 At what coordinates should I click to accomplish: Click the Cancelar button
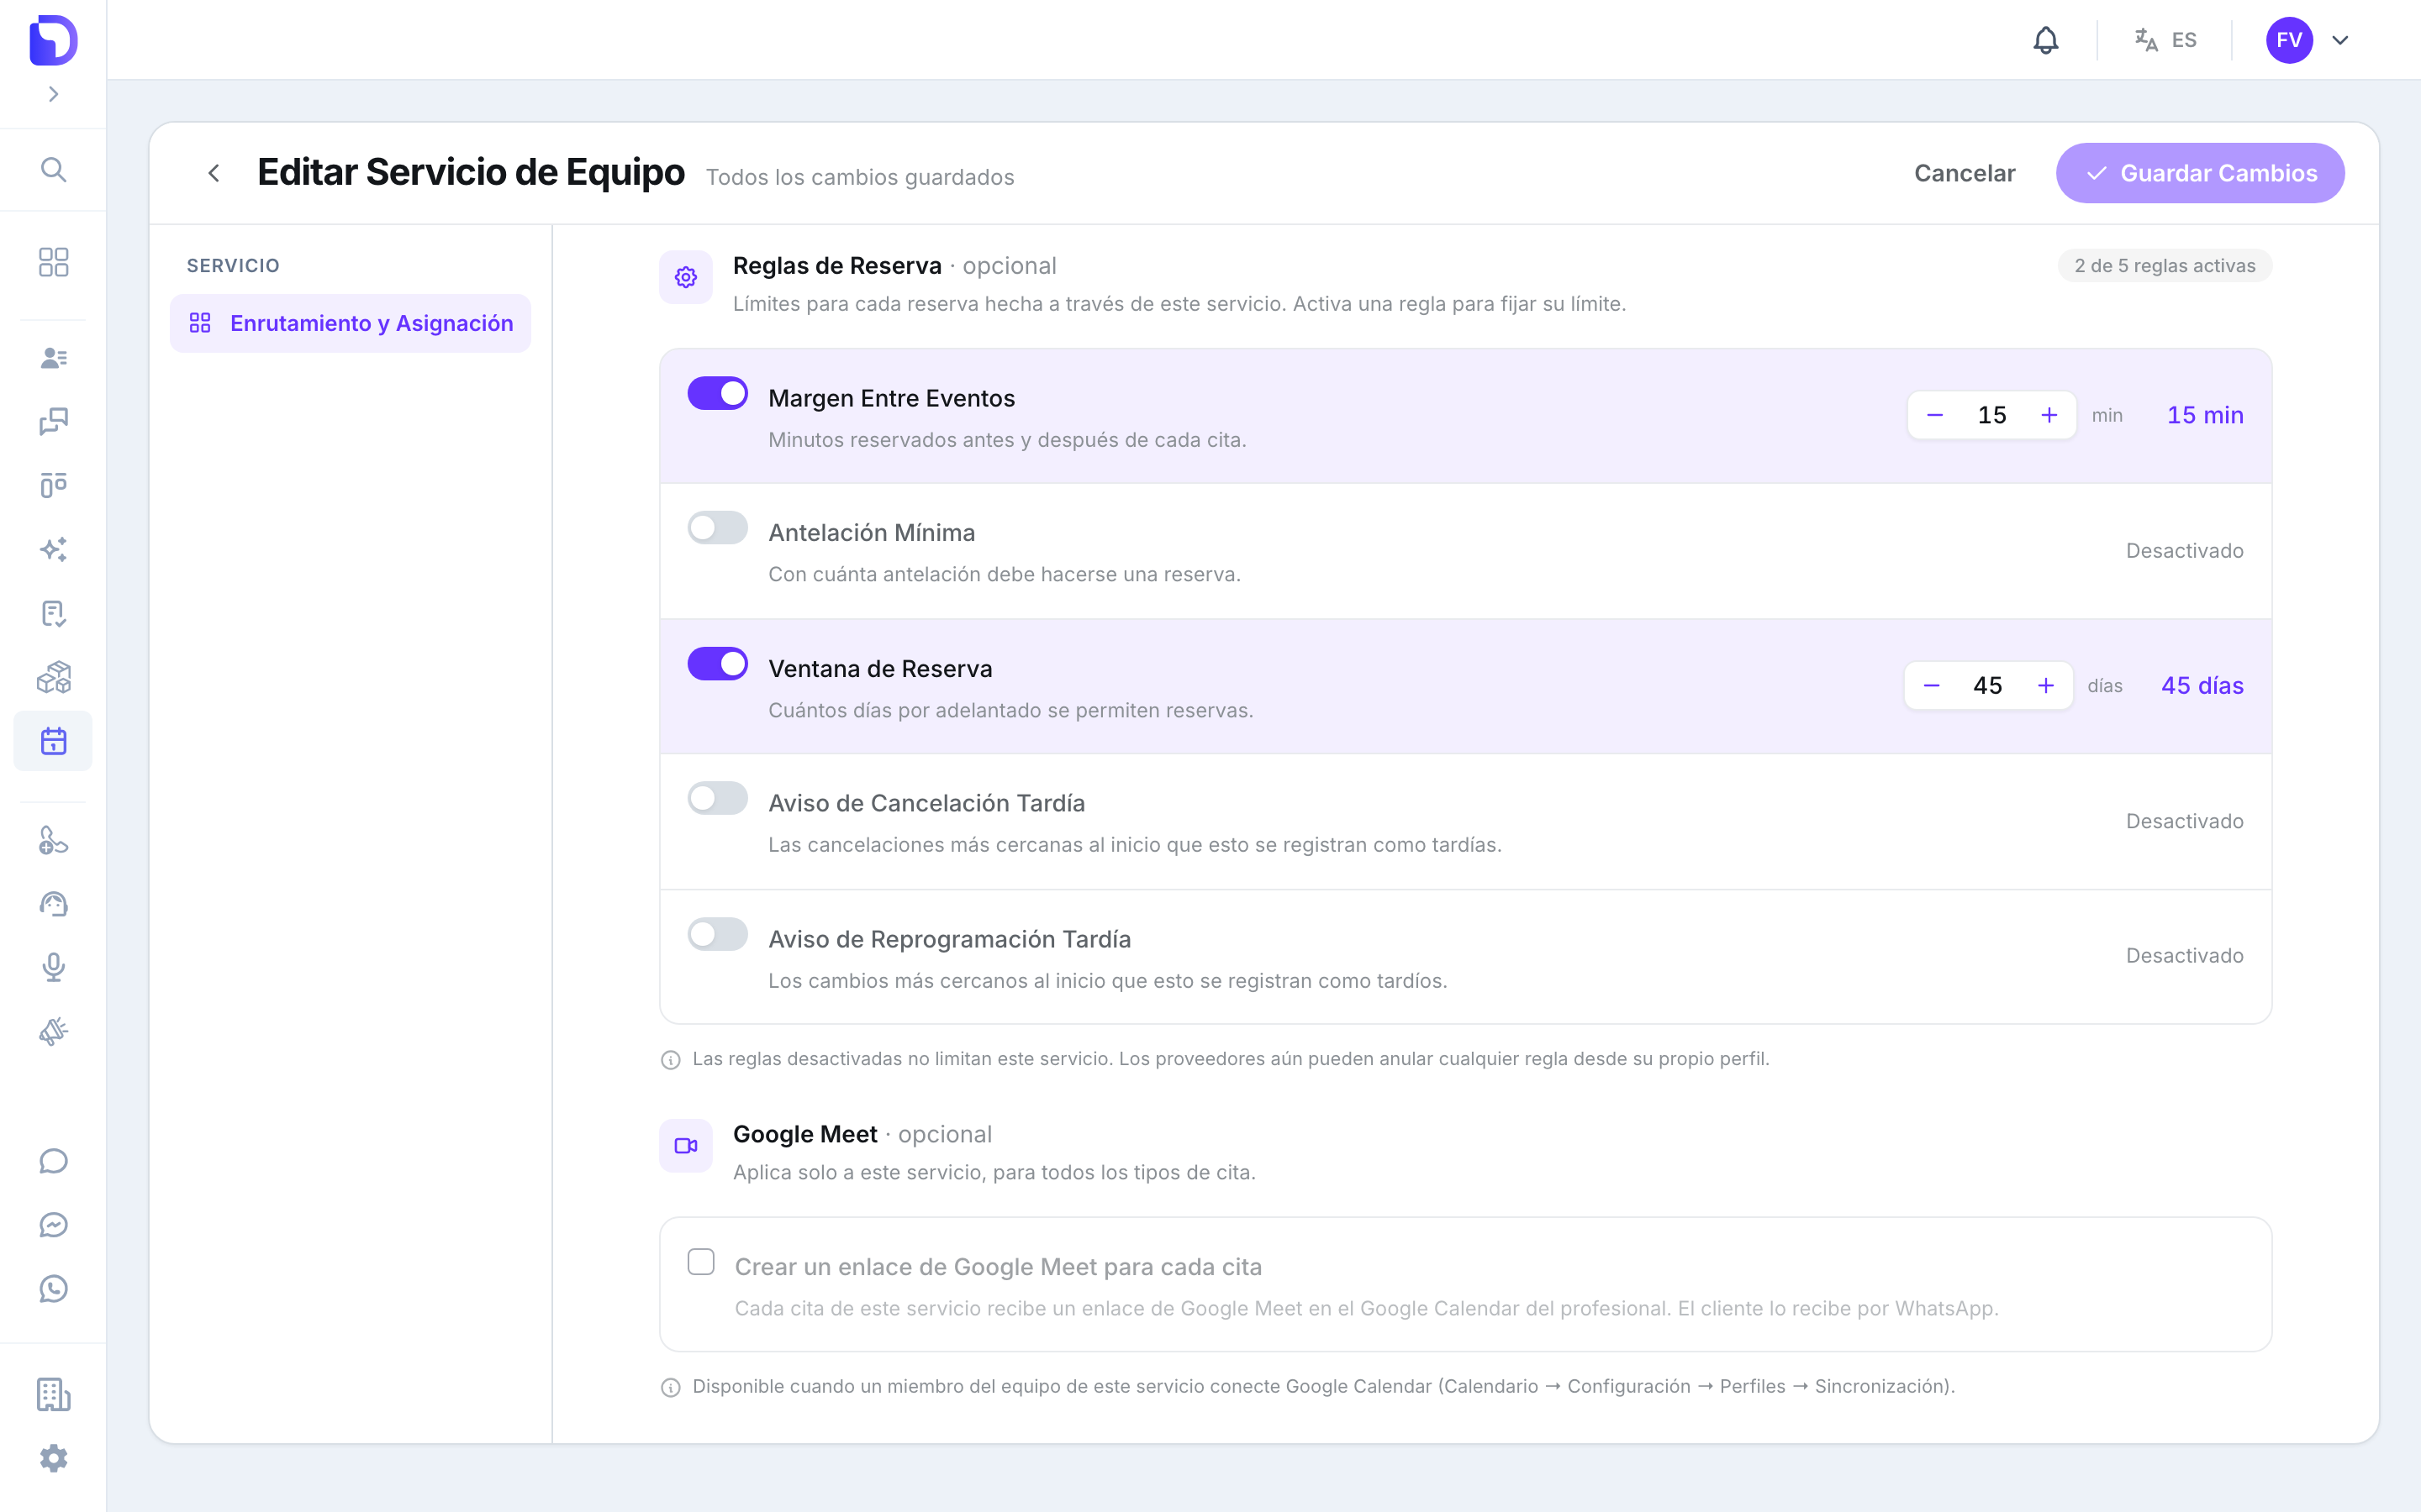click(1964, 173)
